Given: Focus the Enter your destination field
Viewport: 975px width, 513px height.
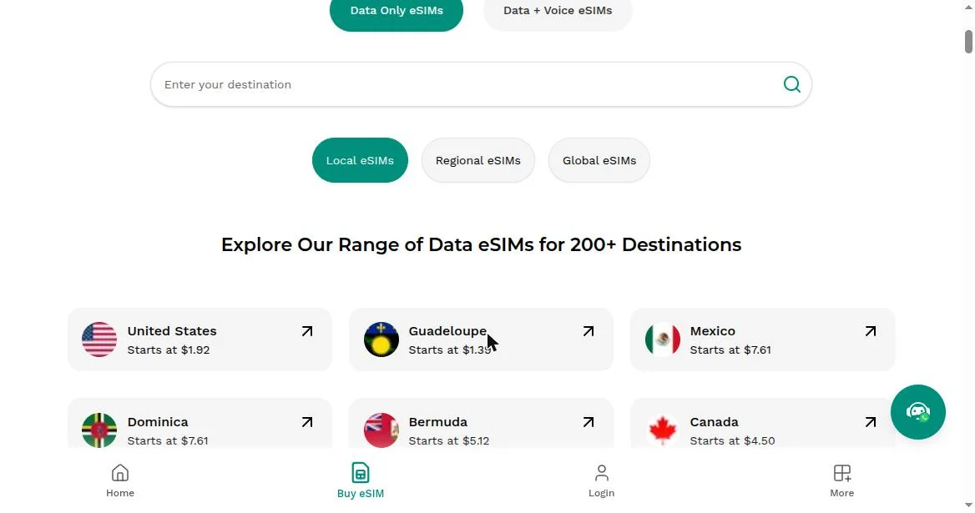Looking at the screenshot, I should [x=481, y=84].
